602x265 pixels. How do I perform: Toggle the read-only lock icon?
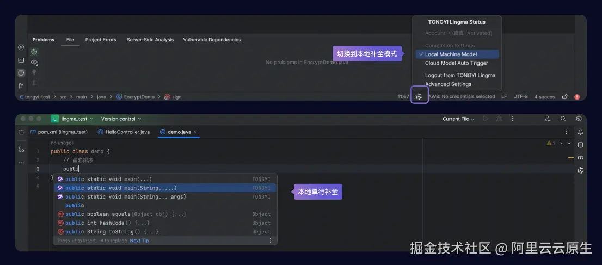click(565, 97)
